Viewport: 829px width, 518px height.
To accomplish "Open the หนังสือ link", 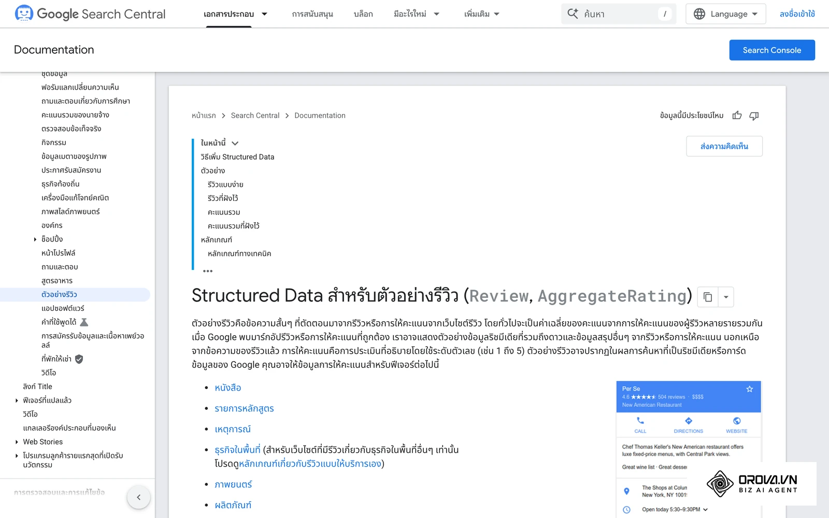I will [x=228, y=388].
